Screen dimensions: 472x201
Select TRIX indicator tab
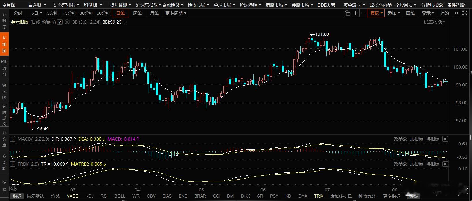pos(319,196)
